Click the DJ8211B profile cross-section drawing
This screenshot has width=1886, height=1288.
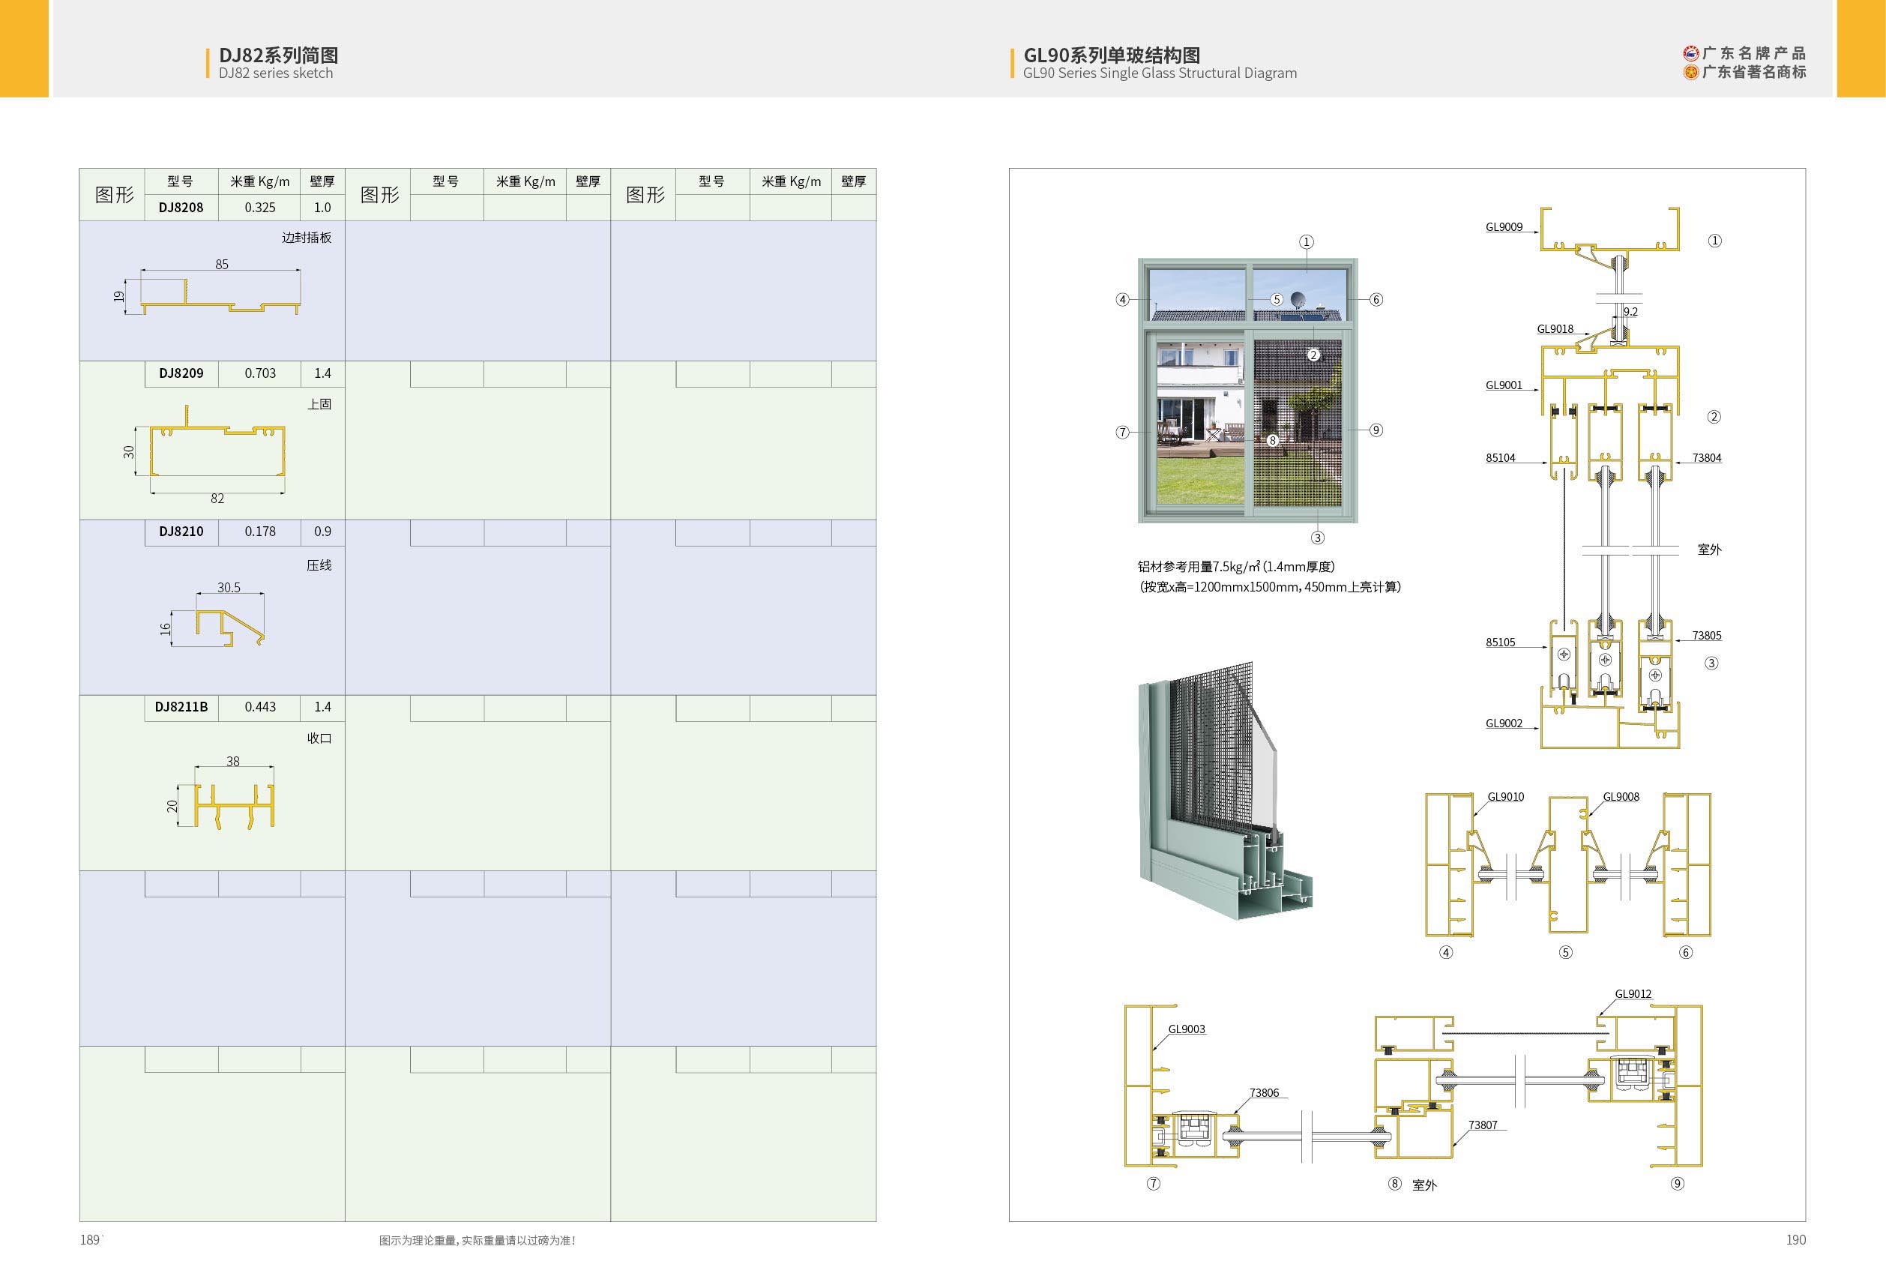(x=235, y=807)
